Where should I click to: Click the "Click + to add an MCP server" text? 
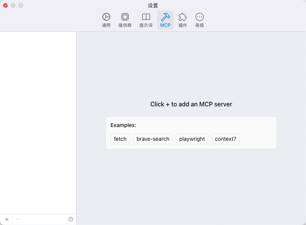click(x=191, y=104)
